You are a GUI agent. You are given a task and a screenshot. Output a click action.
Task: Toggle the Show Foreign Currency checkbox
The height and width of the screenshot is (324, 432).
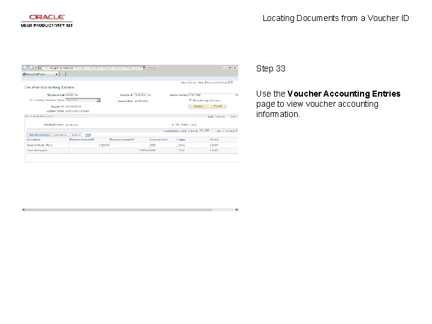click(x=191, y=100)
